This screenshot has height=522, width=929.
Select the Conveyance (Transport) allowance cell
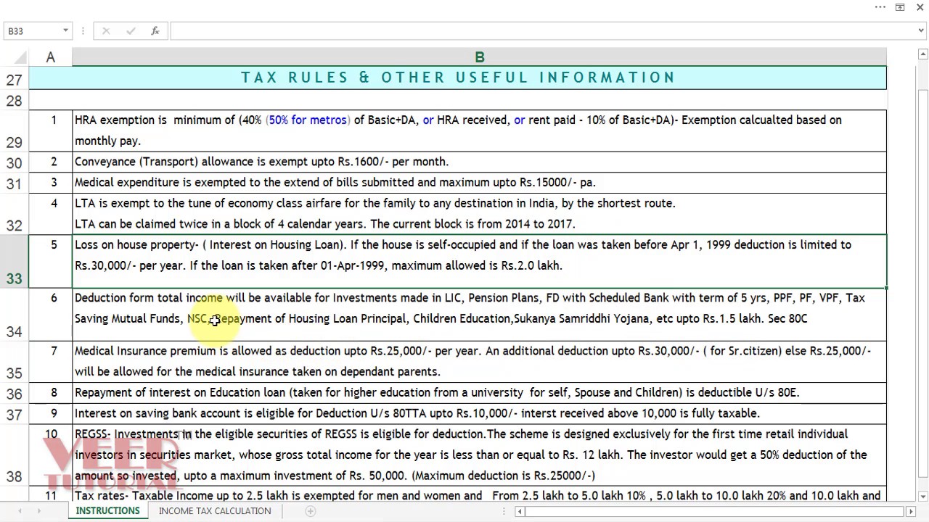click(479, 162)
